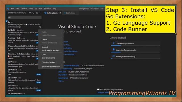This screenshot has height=102, width=182.
Task: Open the filter extensions icon
Action: 30,13
